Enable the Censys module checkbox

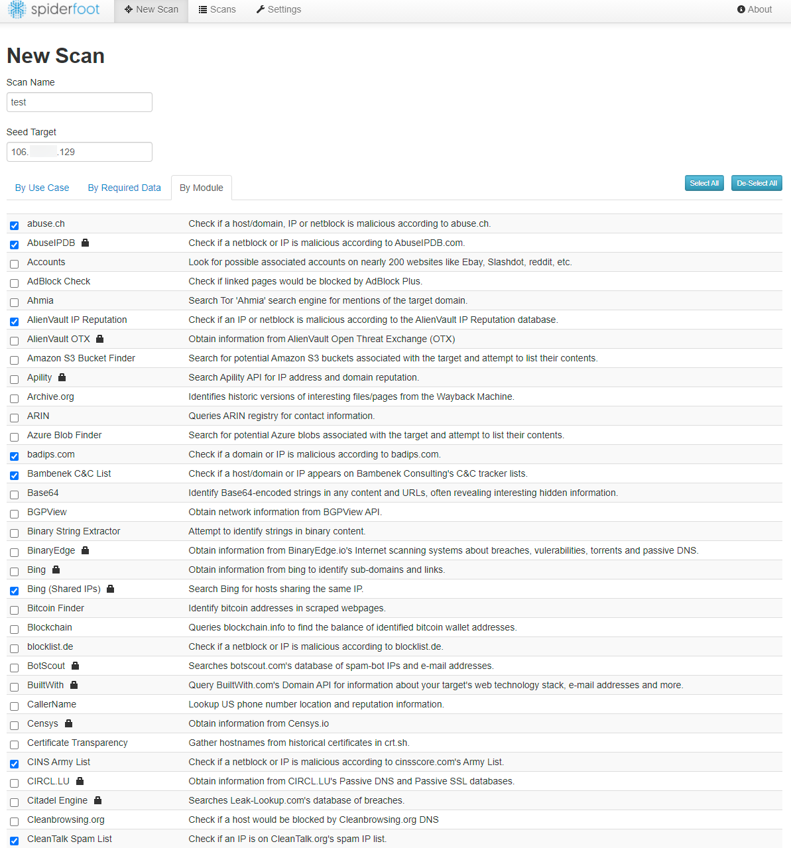14,725
